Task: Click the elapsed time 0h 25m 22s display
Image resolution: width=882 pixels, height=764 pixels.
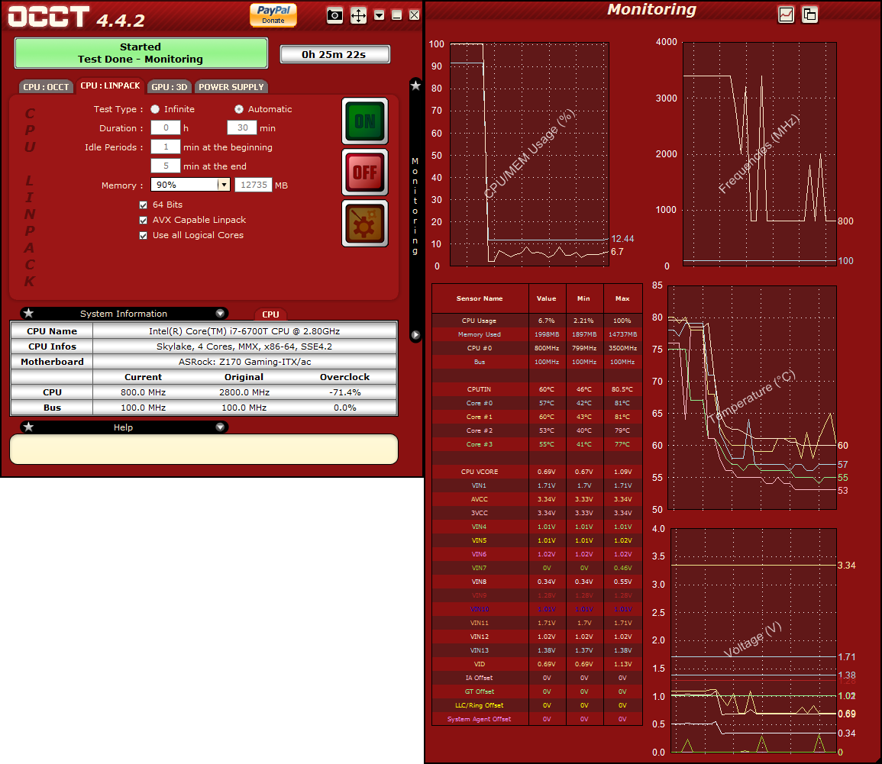Action: (x=334, y=54)
